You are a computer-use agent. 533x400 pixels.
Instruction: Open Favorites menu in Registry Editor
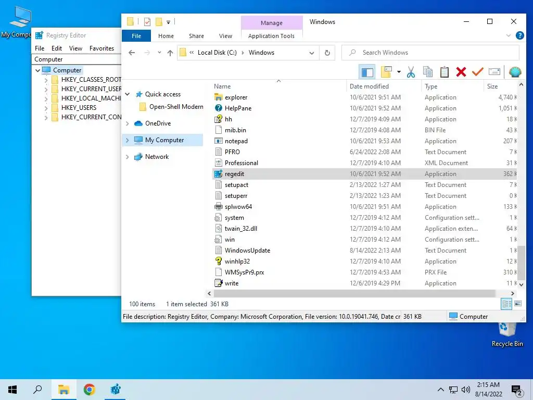[101, 48]
